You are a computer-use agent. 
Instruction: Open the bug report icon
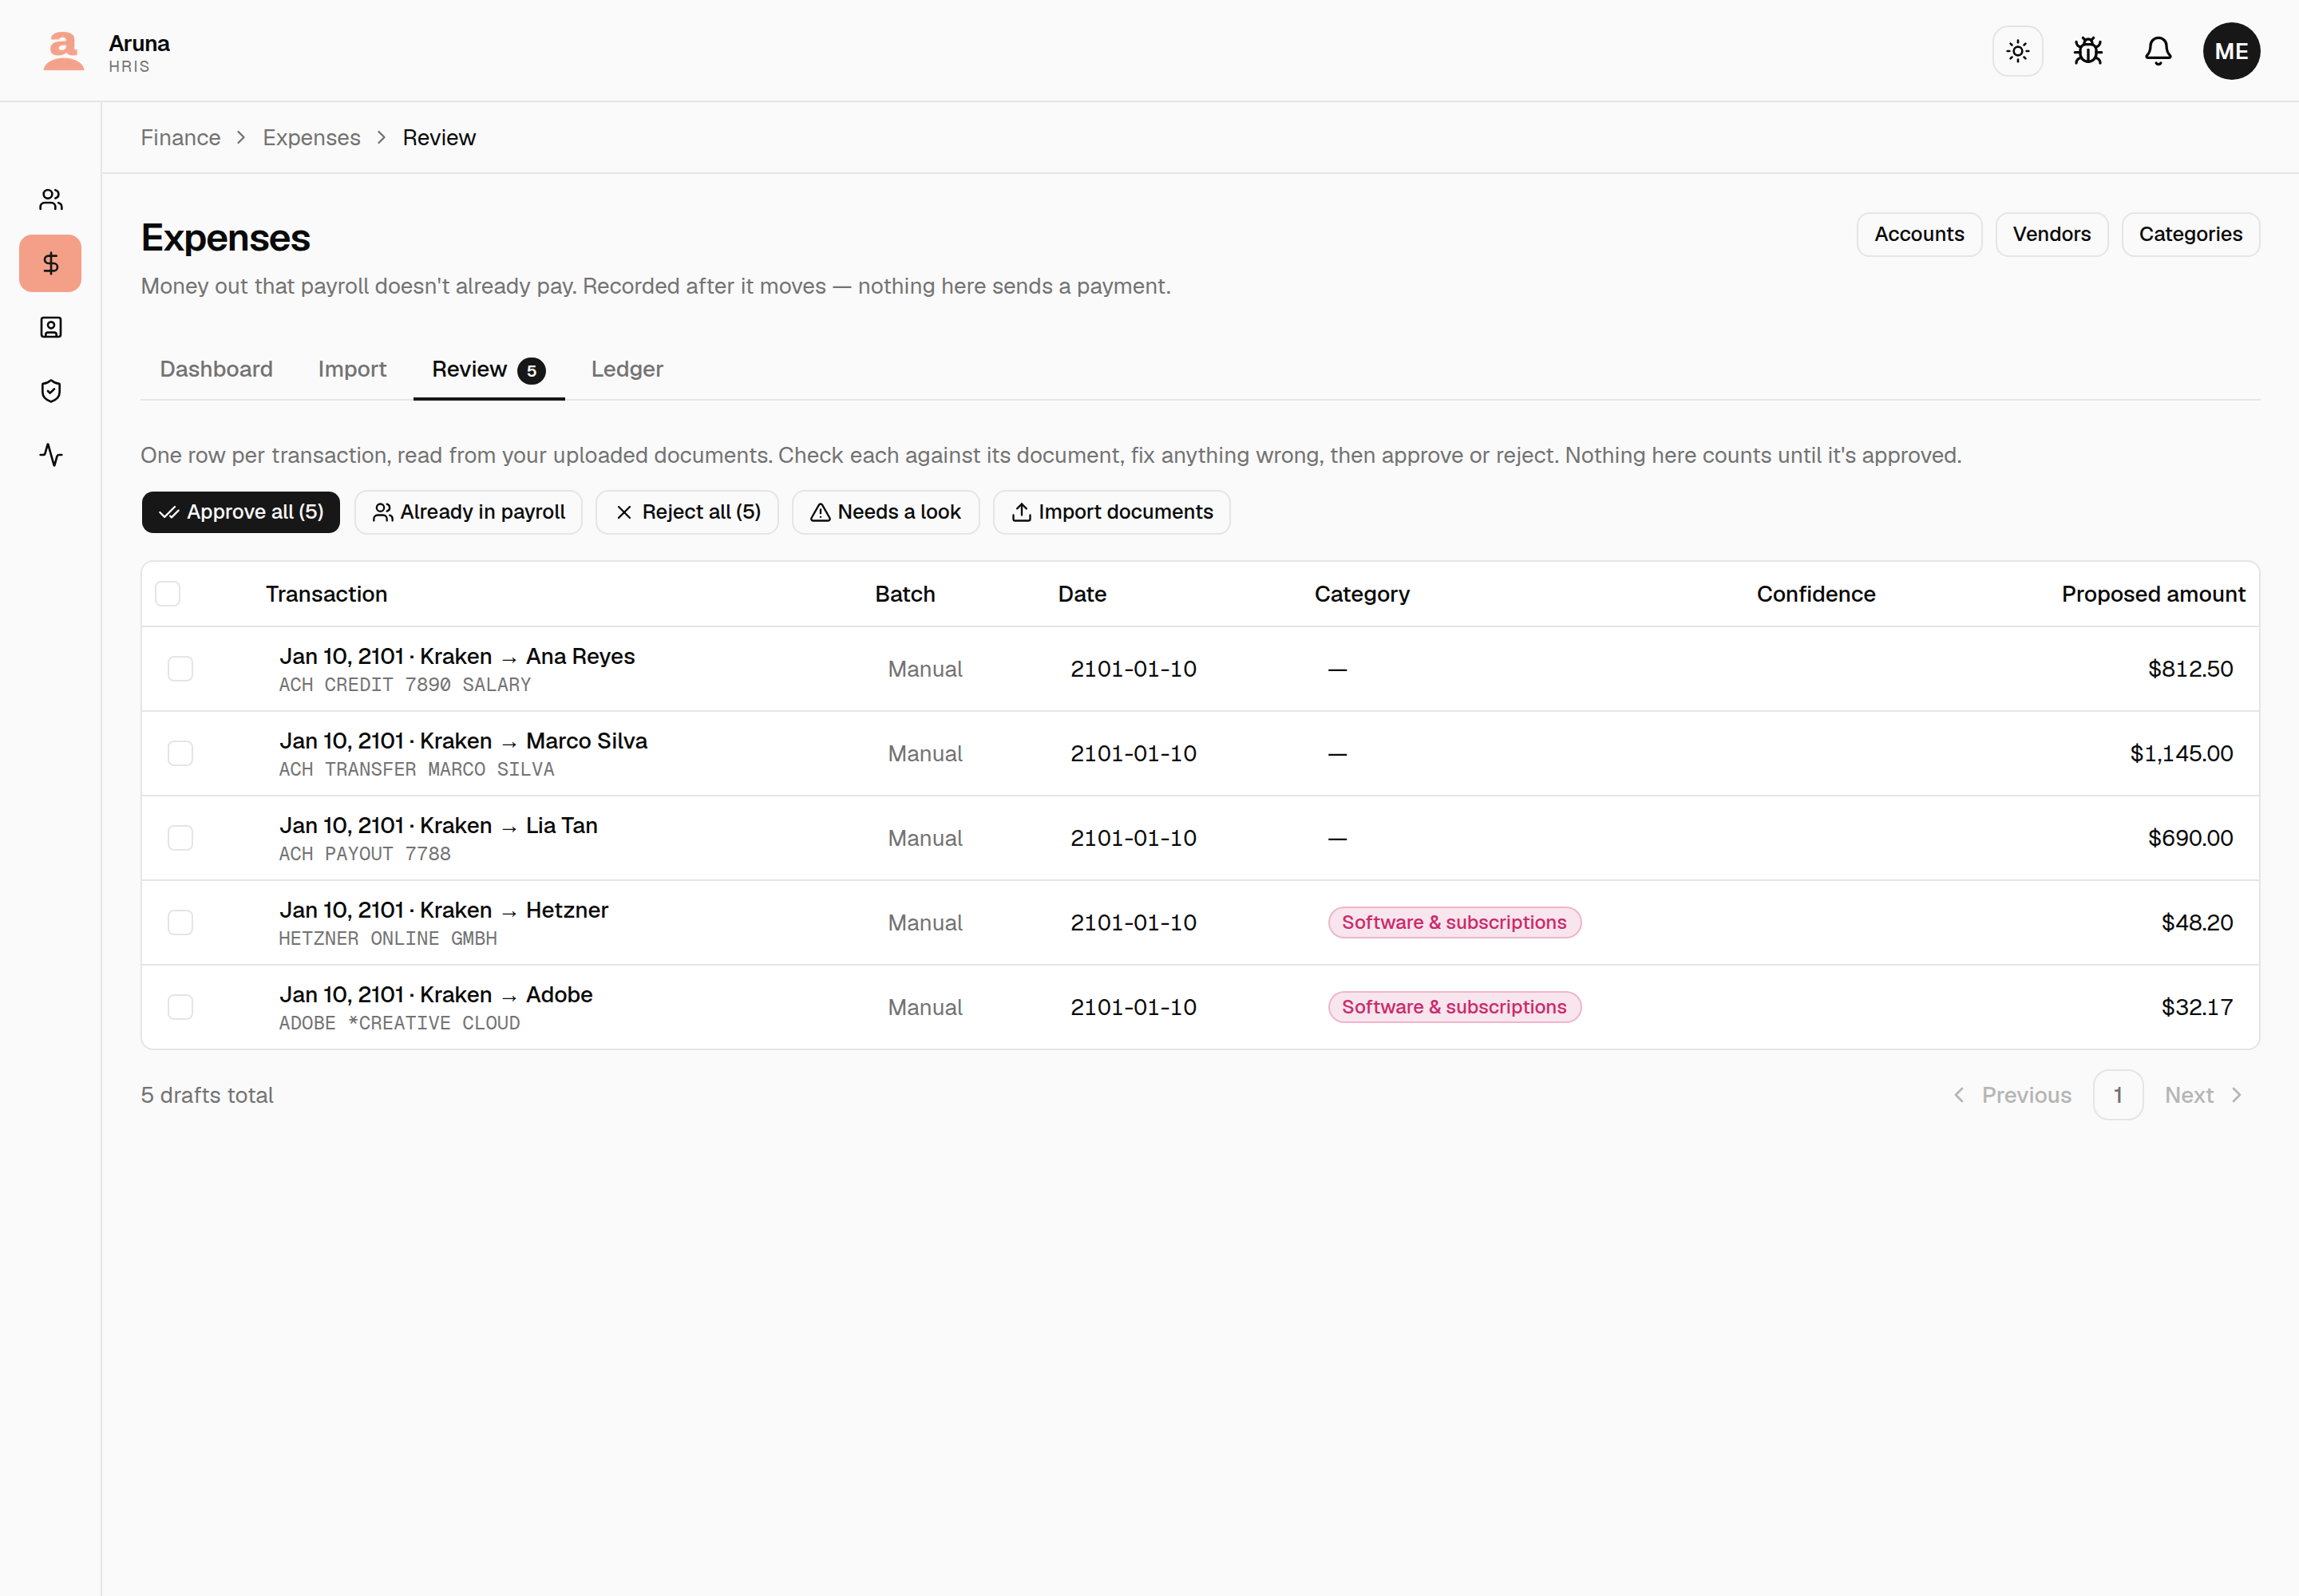2087,51
